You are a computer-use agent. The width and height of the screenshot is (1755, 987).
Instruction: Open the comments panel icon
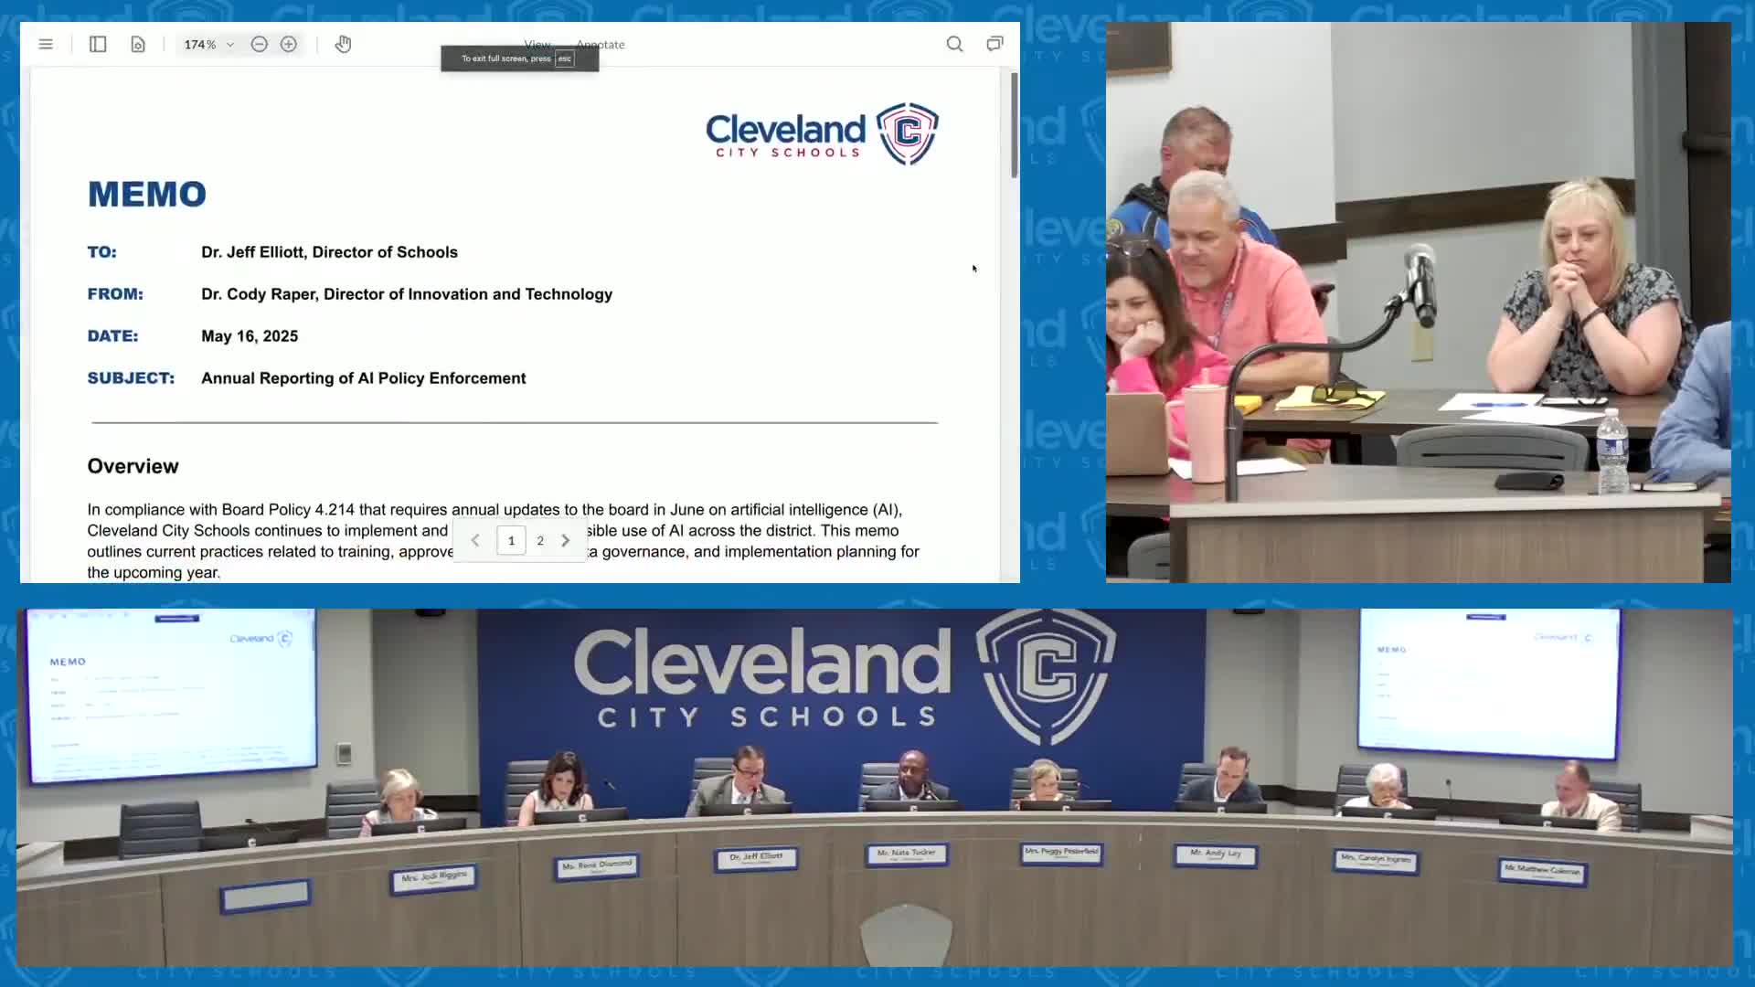tap(994, 44)
